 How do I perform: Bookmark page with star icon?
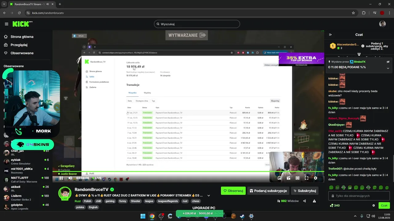(x=353, y=13)
